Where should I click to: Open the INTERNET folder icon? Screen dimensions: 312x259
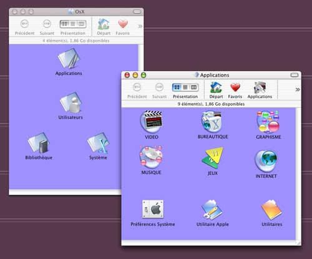click(266, 161)
